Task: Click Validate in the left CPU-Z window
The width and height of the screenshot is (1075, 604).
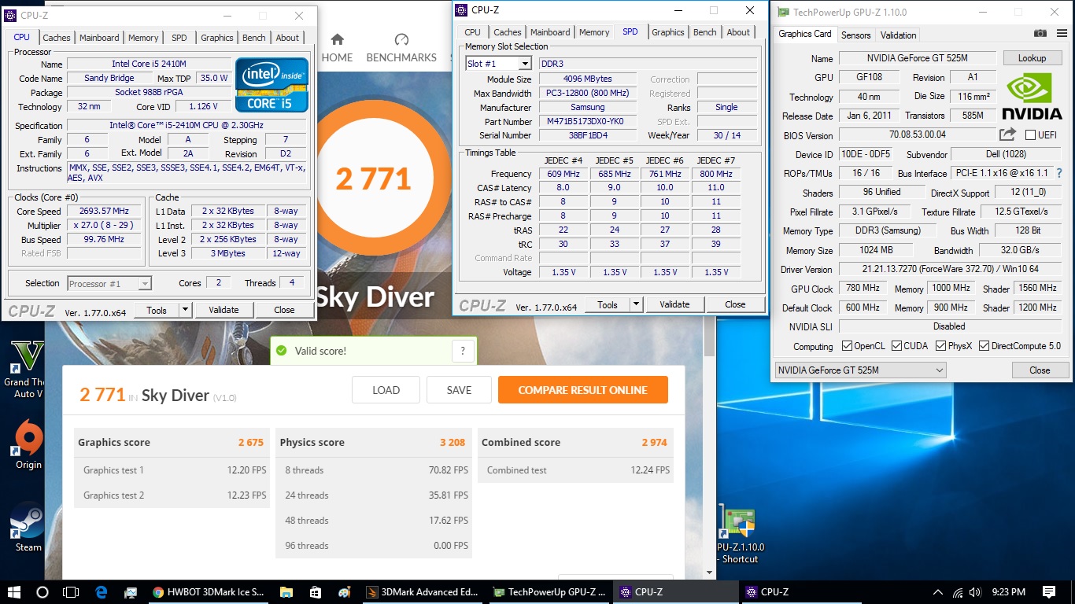Action: (223, 310)
